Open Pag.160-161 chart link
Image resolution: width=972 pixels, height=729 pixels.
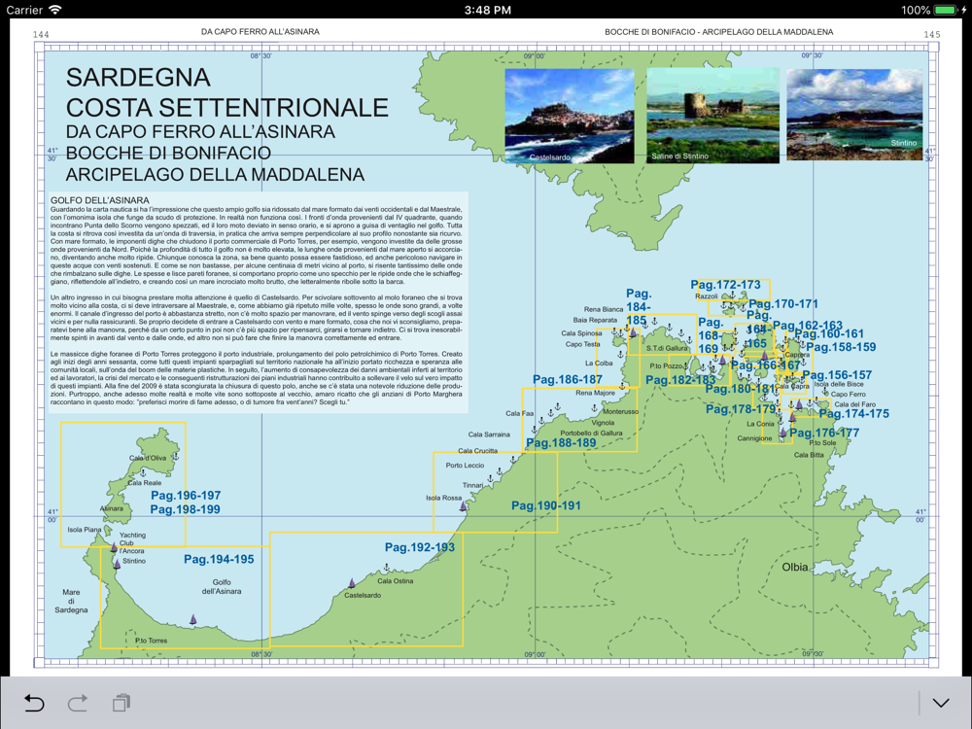coord(829,334)
